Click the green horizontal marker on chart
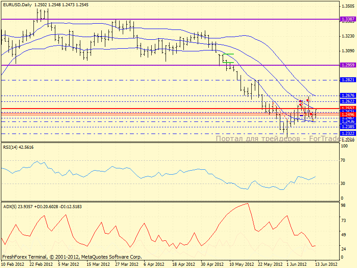 pyautogui.click(x=228, y=54)
